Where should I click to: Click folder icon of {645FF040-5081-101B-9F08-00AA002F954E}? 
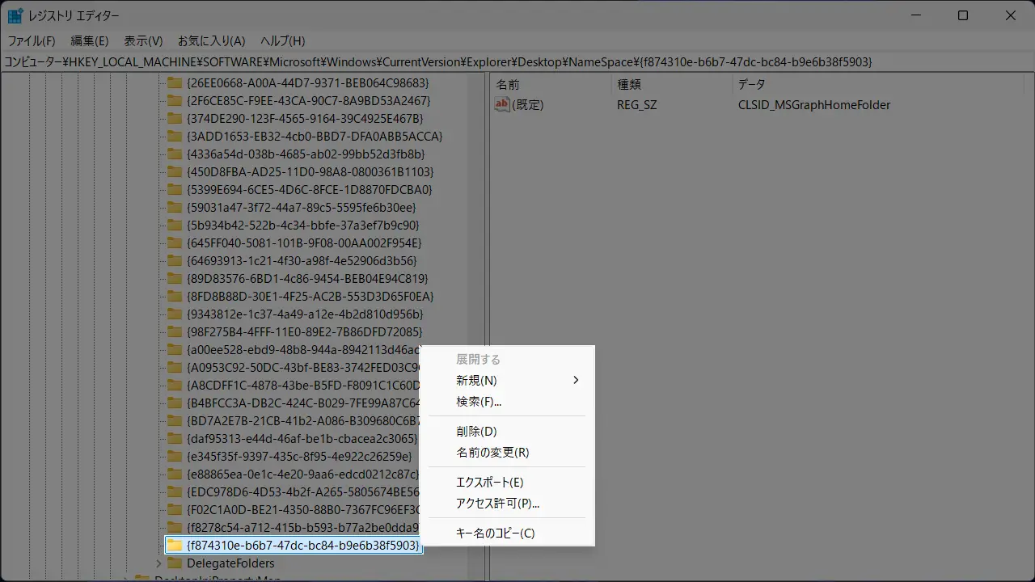click(175, 243)
